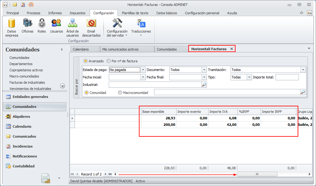Switch to the Impuestos ribbon tab
The image size is (316, 186).
click(77, 13)
